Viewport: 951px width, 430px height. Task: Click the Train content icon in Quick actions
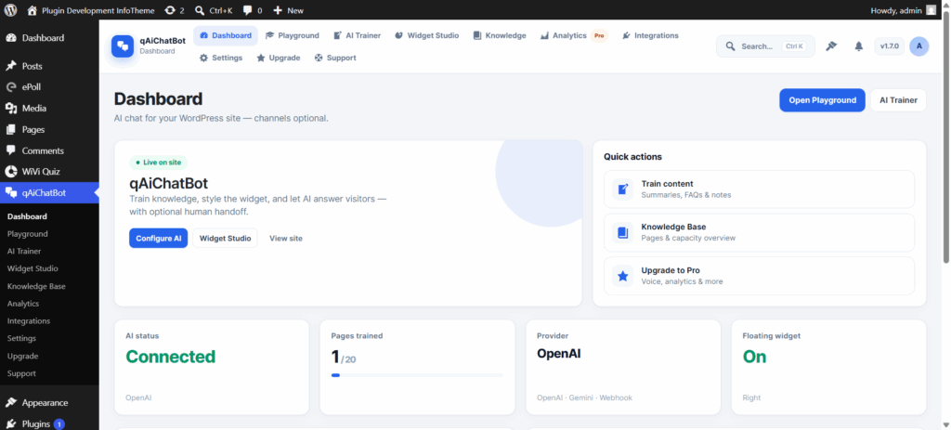coord(622,189)
